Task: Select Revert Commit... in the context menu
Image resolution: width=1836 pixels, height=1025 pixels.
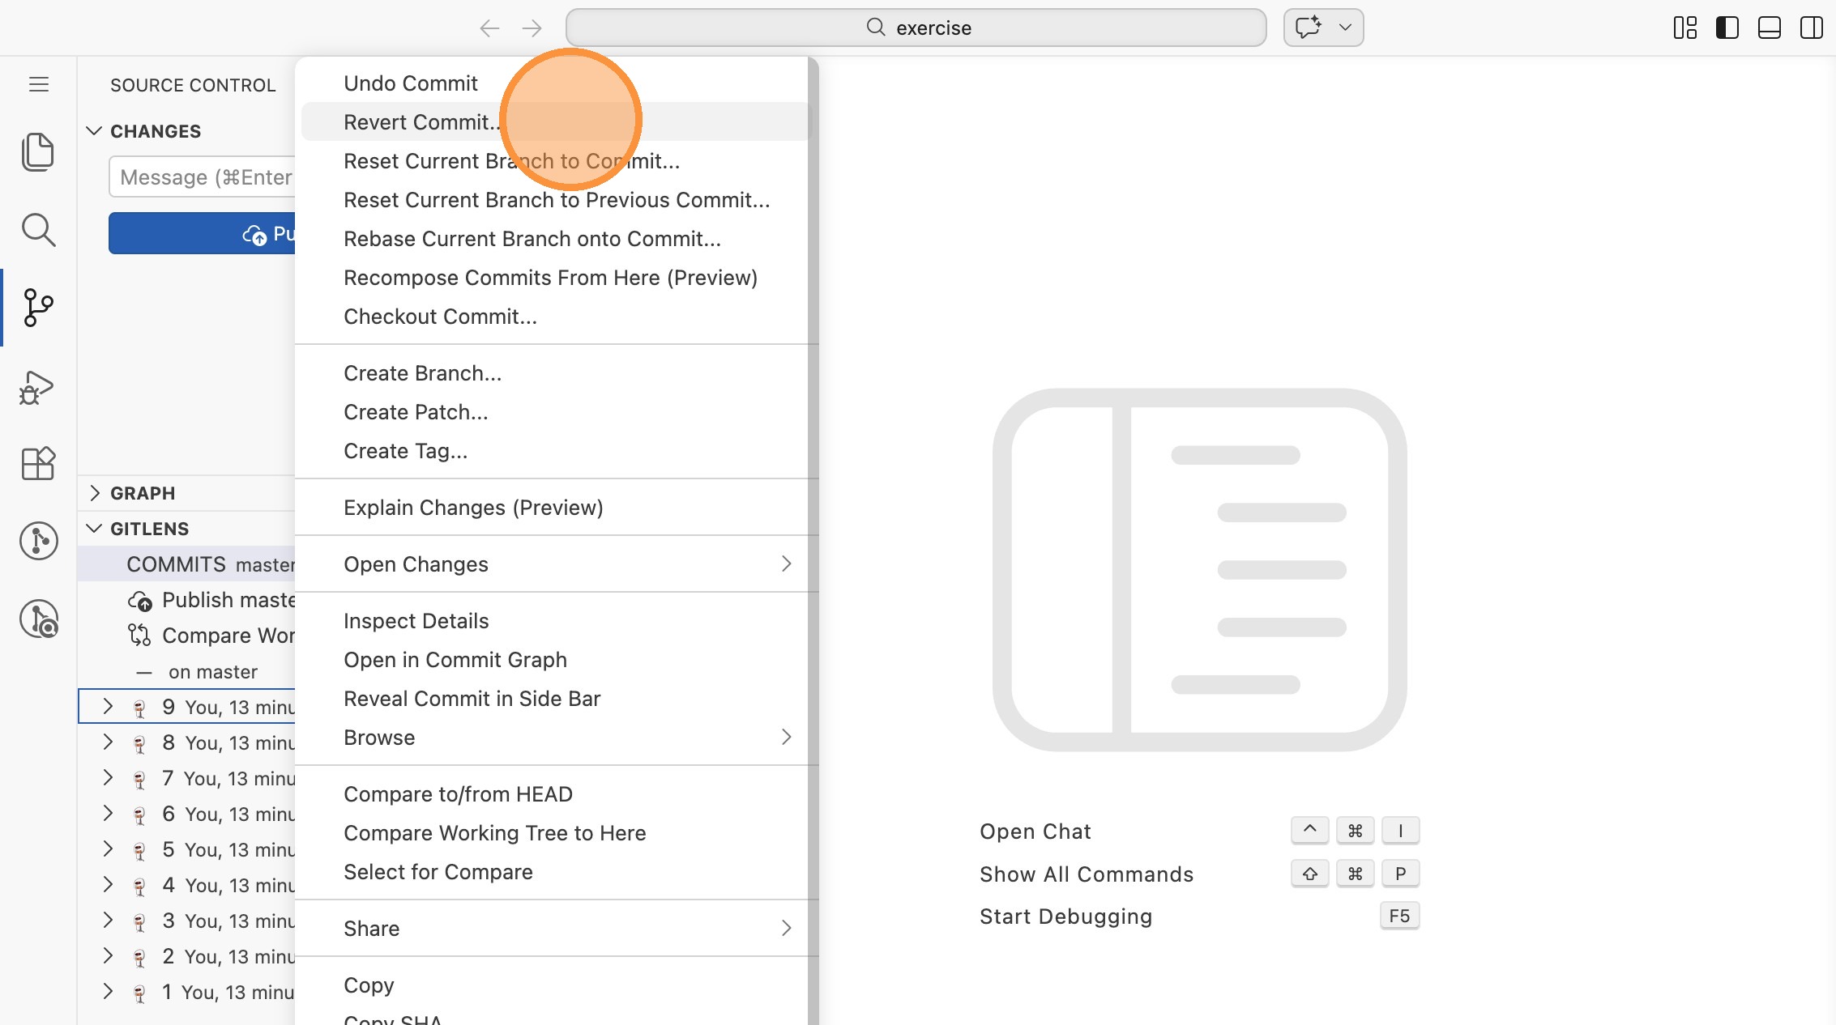Action: [421, 122]
